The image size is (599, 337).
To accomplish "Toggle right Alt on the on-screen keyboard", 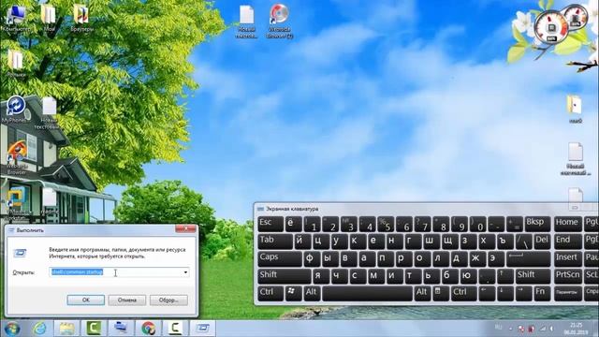I will [422, 293].
